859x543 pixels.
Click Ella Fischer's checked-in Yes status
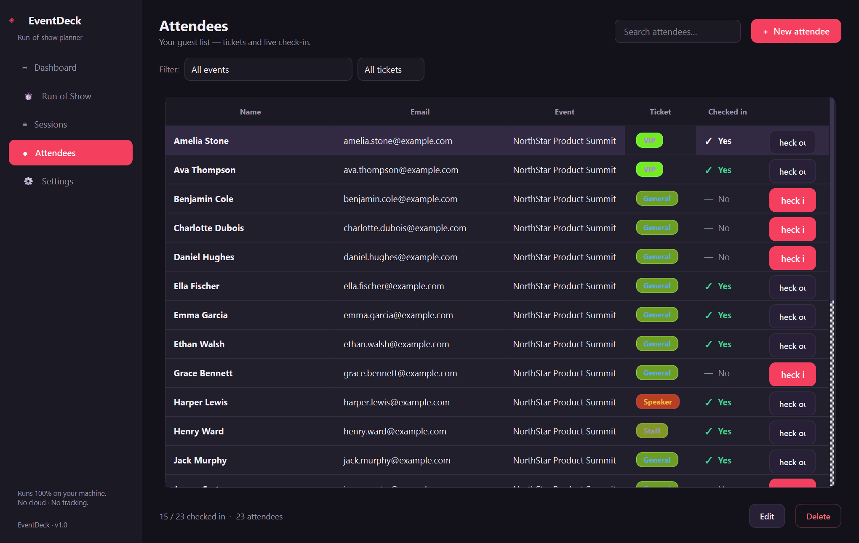click(x=718, y=286)
